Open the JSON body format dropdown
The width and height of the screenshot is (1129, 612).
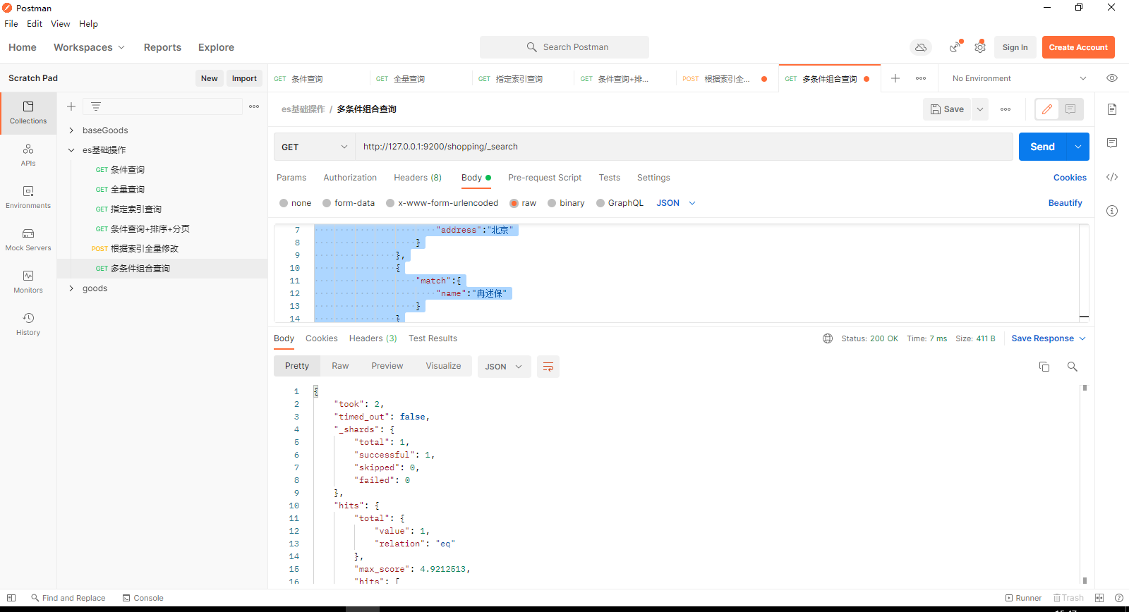pos(676,203)
